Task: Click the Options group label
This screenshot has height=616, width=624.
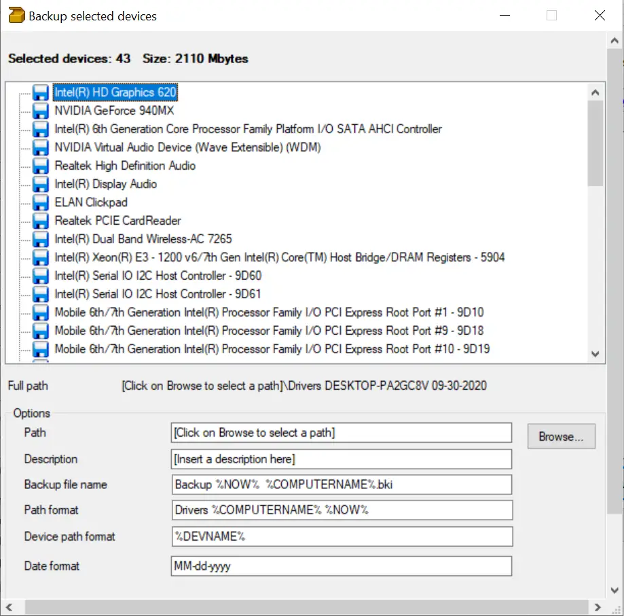Action: point(31,413)
